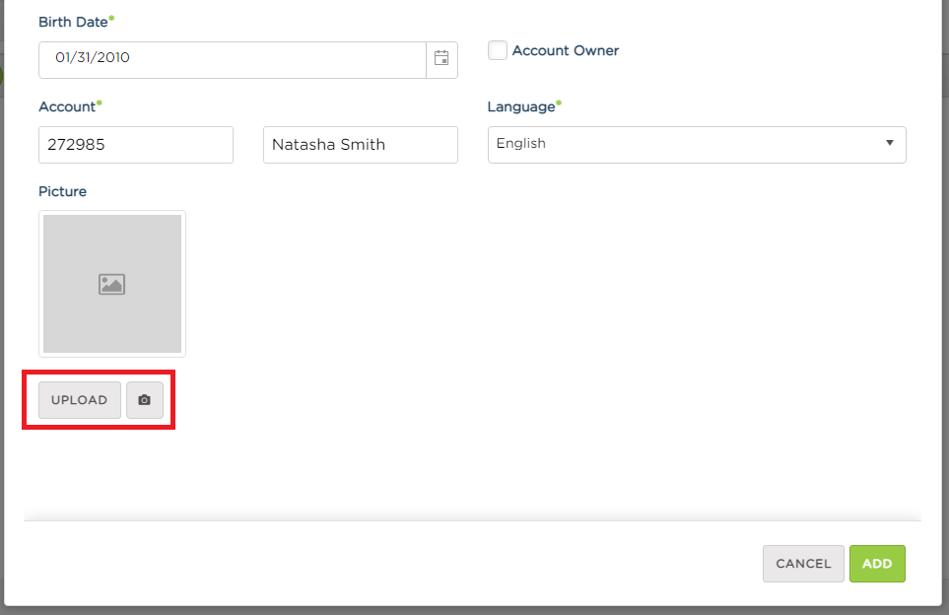Open the Language dropdown
949x615 pixels.
(697, 145)
